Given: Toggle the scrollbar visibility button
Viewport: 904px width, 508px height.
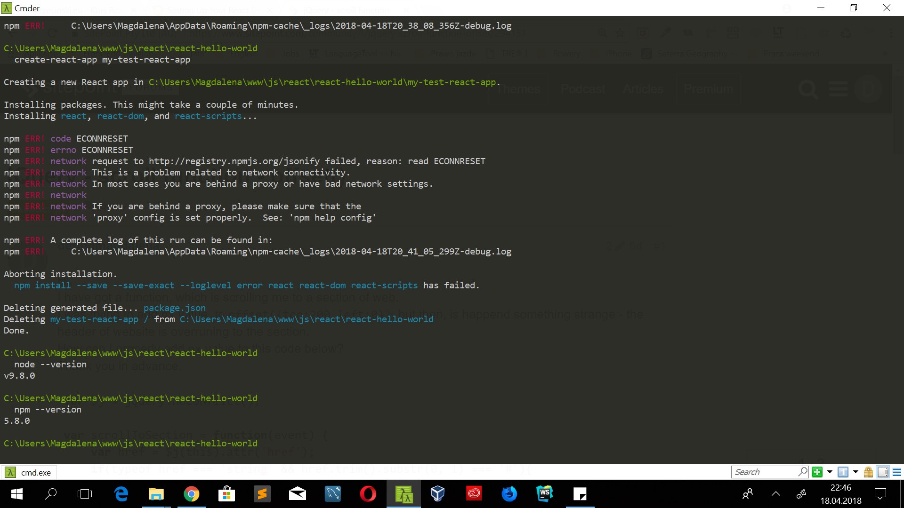Looking at the screenshot, I should 883,472.
